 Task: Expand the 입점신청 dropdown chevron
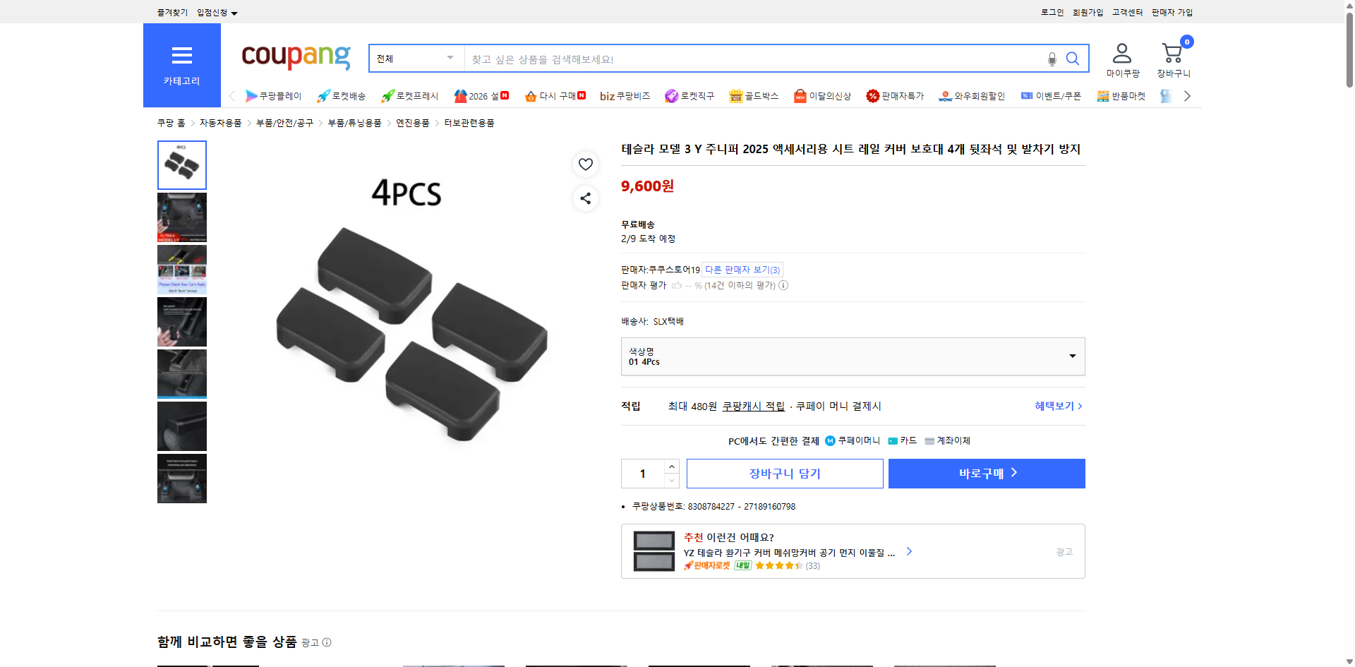pos(235,12)
